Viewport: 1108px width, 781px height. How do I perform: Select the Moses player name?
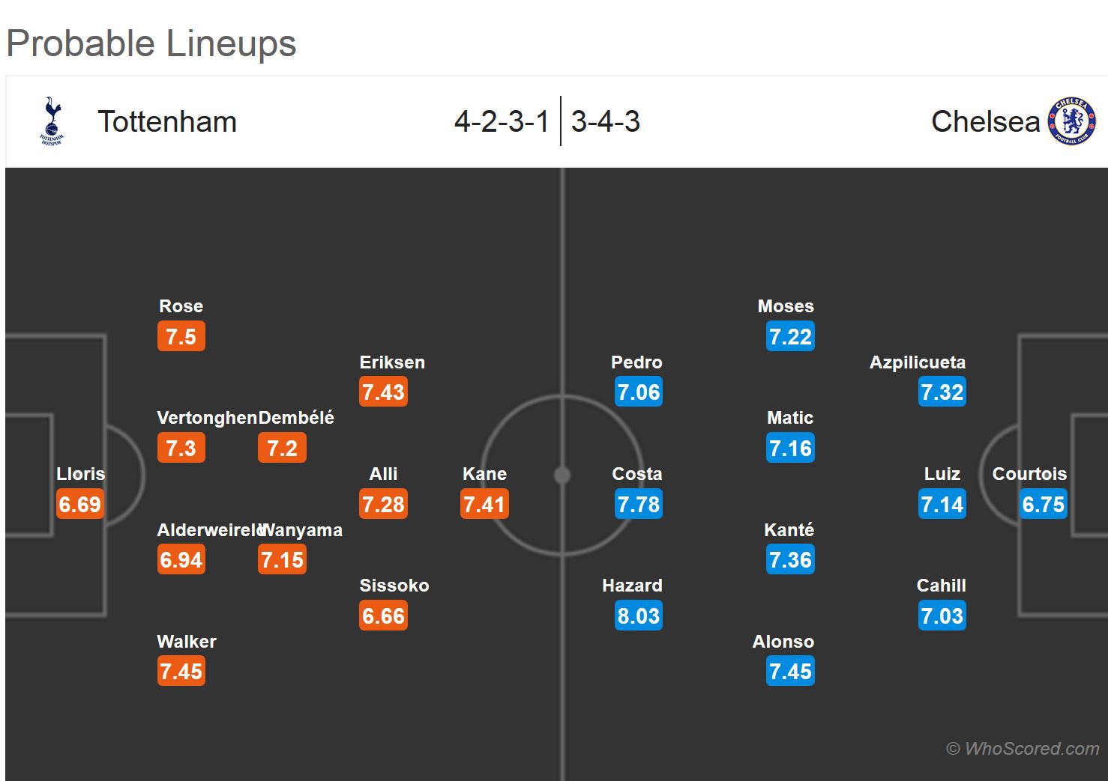pyautogui.click(x=786, y=306)
